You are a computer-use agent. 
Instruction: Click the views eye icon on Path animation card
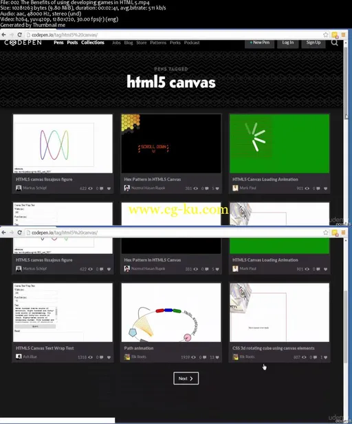[x=193, y=357]
